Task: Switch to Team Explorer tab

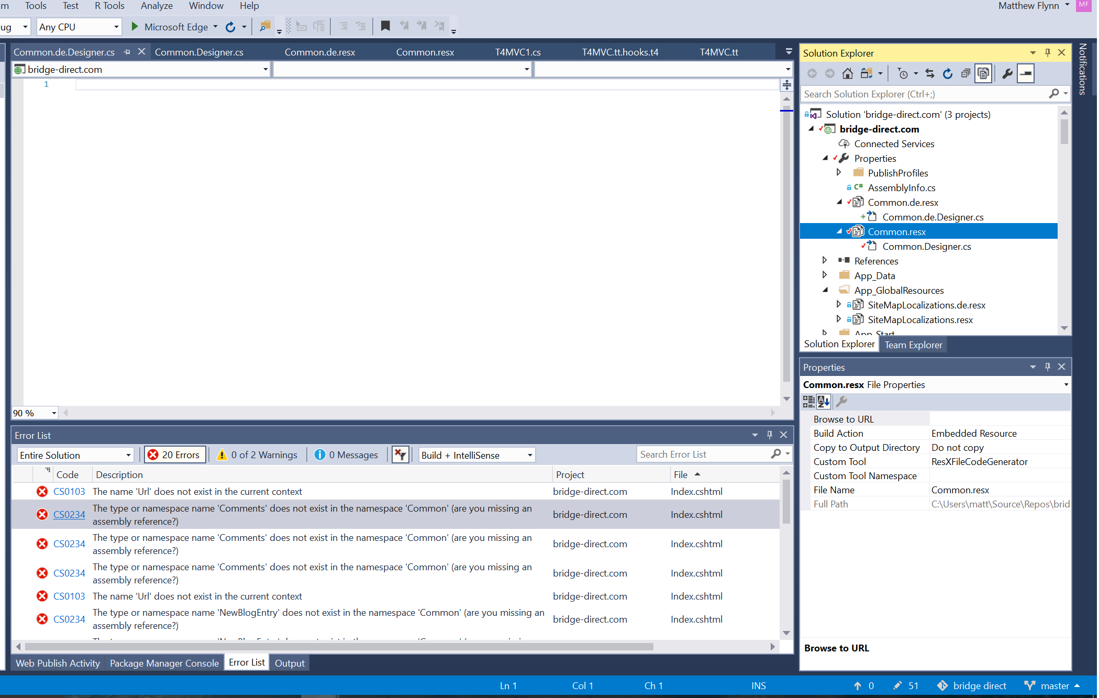Action: point(913,345)
